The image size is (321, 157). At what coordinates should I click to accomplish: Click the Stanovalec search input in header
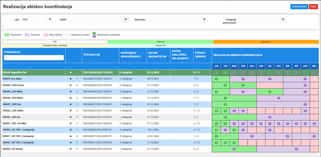(34, 58)
